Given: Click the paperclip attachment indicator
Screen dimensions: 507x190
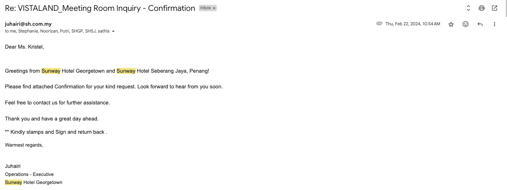Looking at the screenshot, I should [379, 24].
